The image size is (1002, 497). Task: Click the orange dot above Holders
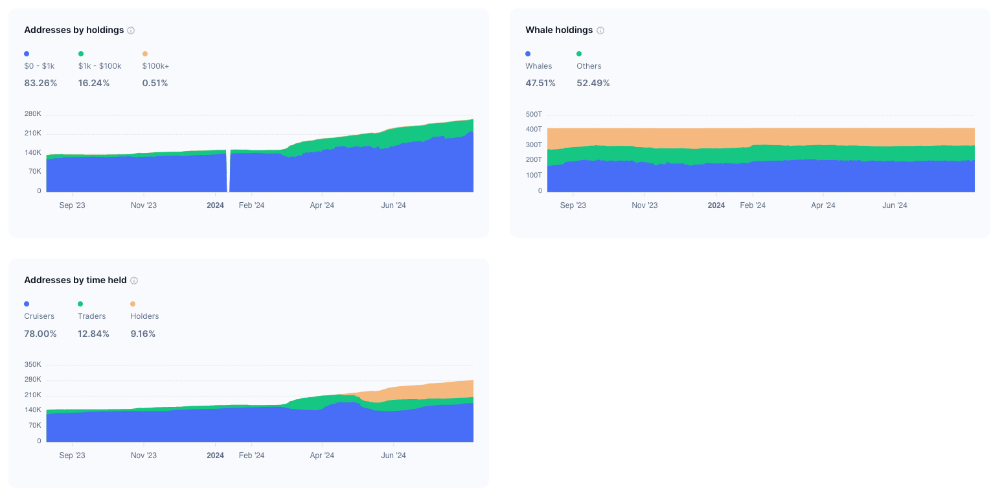pos(133,304)
